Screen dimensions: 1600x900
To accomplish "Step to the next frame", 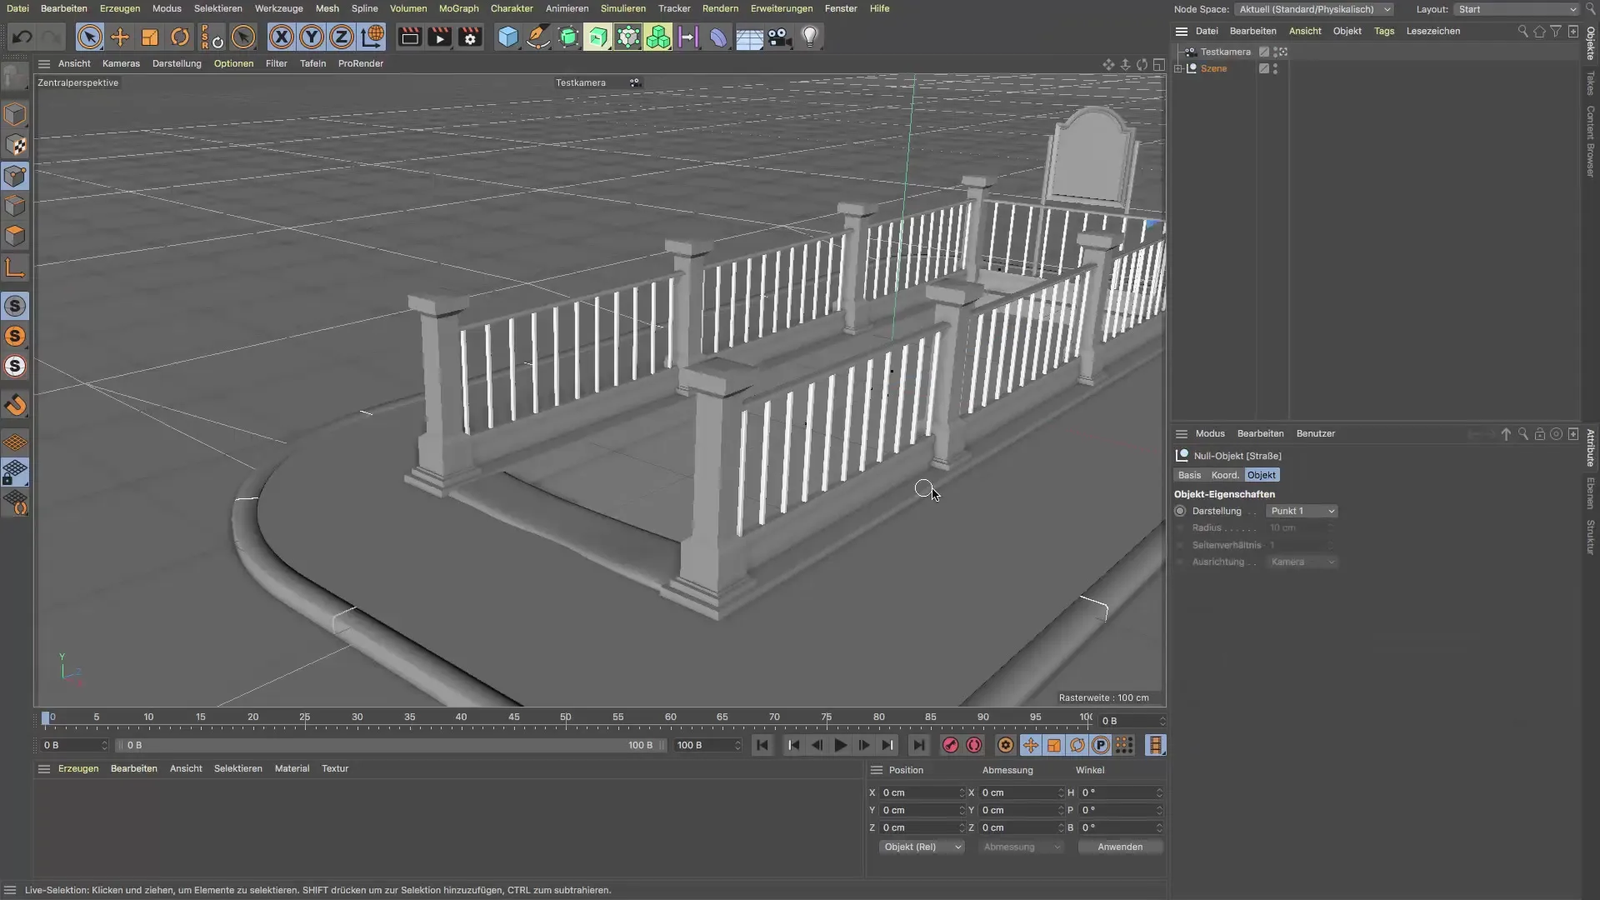I will 863,745.
